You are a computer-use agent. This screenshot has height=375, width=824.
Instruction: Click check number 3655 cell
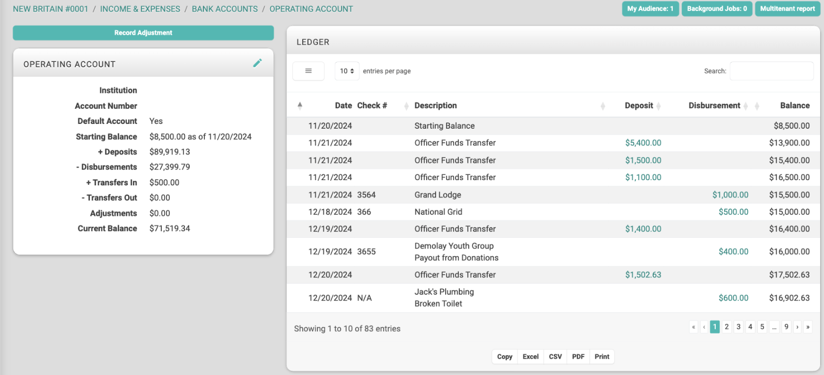(x=366, y=252)
